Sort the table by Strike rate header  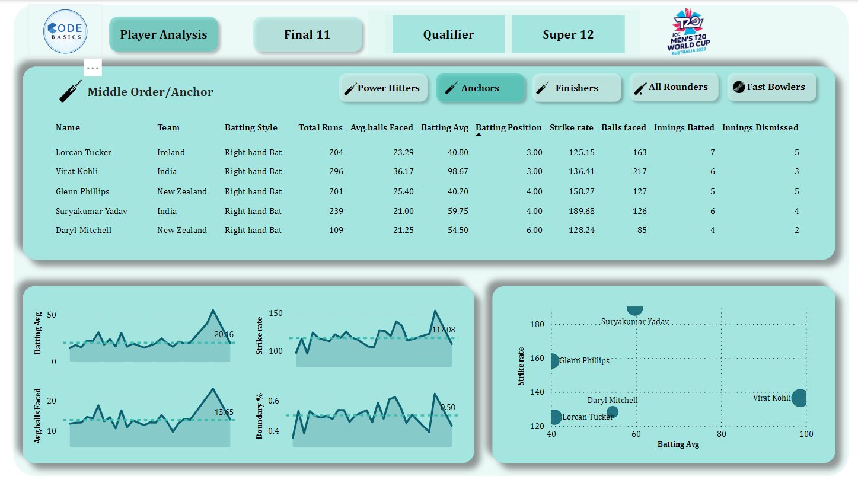[571, 127]
